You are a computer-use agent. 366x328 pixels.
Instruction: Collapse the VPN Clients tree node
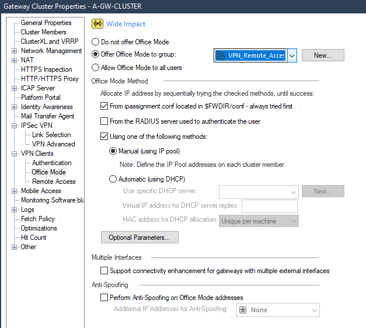point(15,153)
